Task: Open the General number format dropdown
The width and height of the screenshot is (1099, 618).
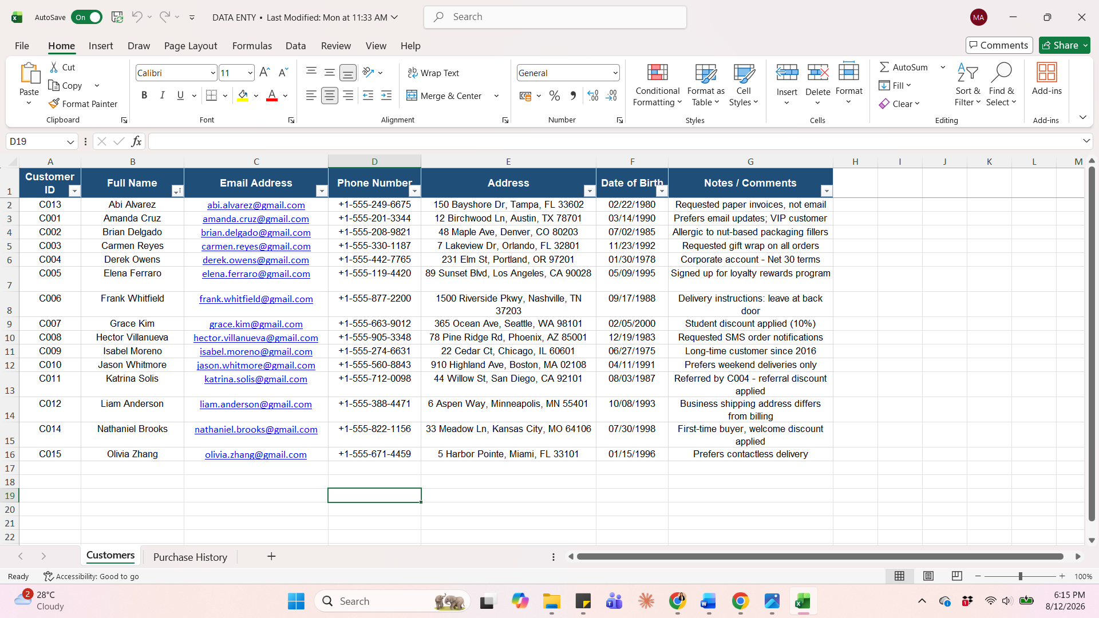Action: point(615,73)
